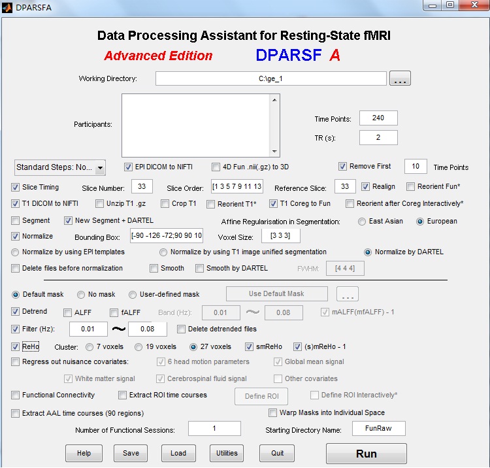This screenshot has width=490, height=468.
Task: Toggle New Segment + DARTEL checkbox
Action: (68, 221)
